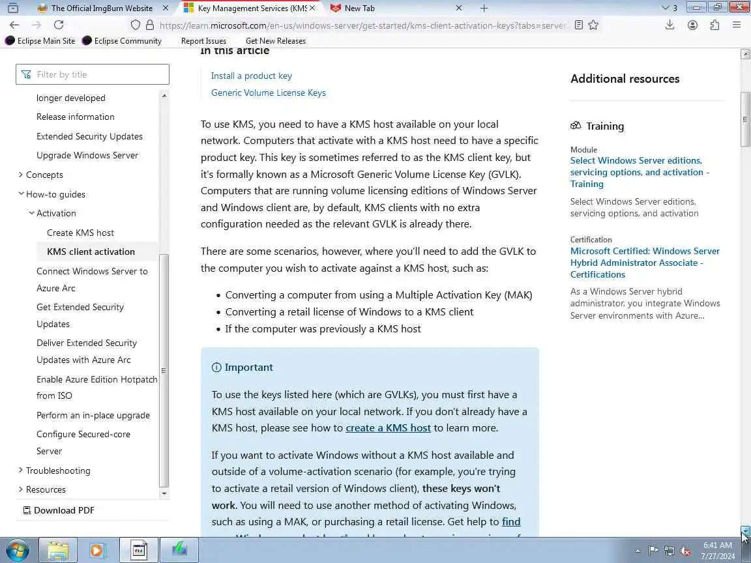This screenshot has height=563, width=751.
Task: Open the Firefox downloads panel
Action: 670,25
